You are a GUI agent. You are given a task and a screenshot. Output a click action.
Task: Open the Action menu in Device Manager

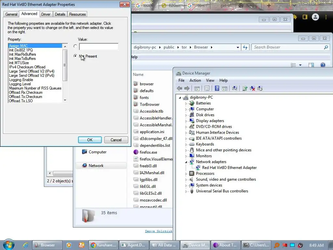[x=195, y=80]
